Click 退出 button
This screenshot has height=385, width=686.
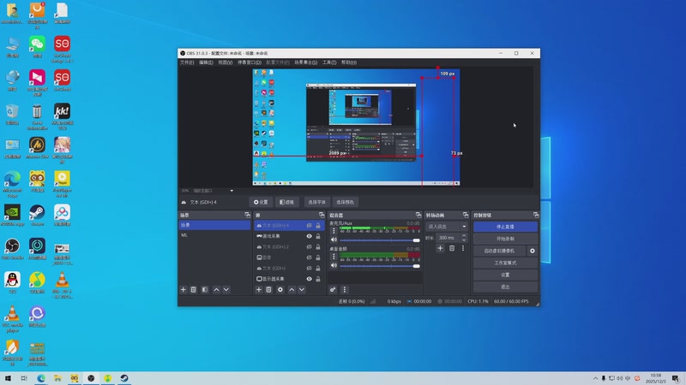pos(505,287)
